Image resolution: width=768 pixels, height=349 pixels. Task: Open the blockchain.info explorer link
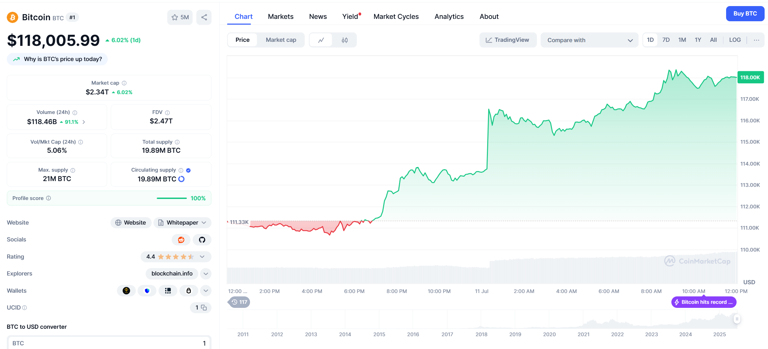[x=172, y=274]
